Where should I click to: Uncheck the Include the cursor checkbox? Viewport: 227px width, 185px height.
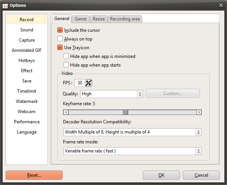point(60,30)
